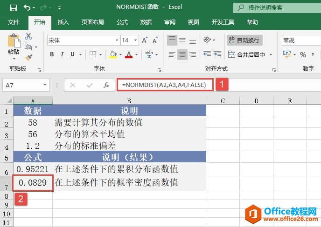
Task: Click formula bar with NORMDIST formula
Action: [x=165, y=85]
